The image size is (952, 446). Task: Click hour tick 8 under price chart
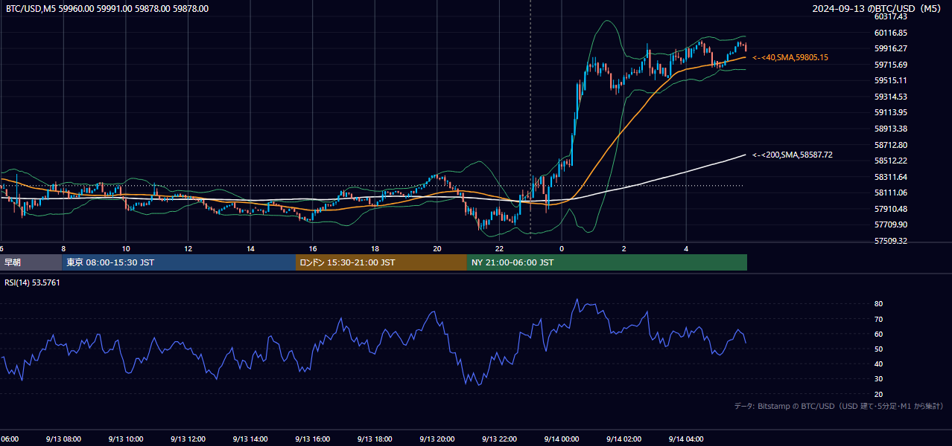click(x=63, y=249)
